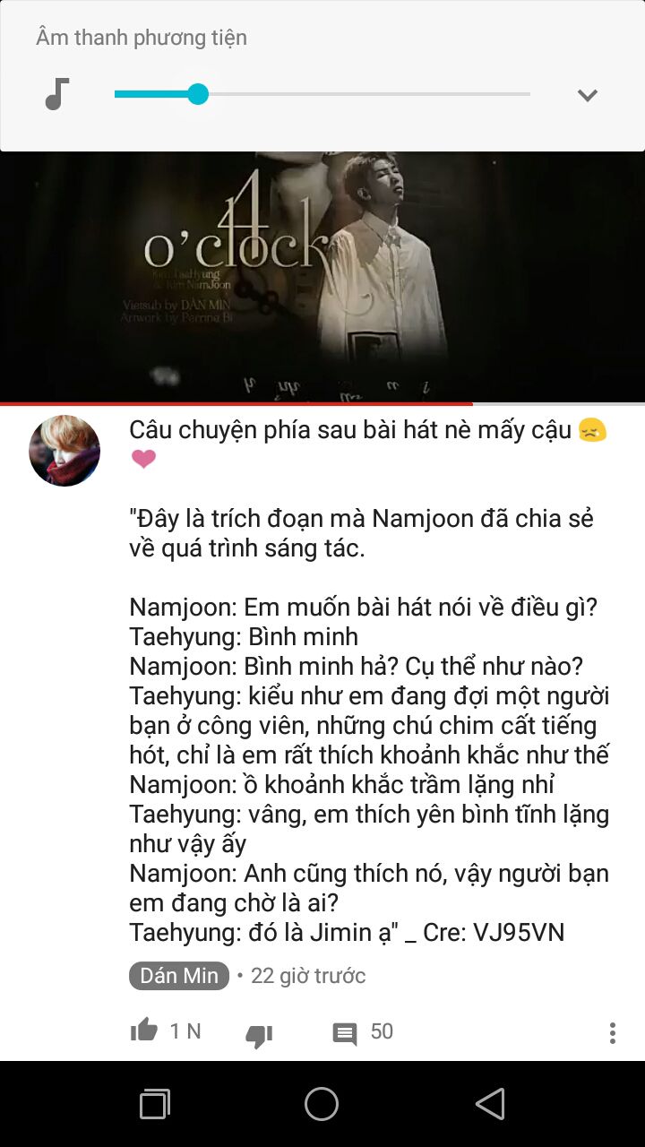Like the comment with thumbs up
This screenshot has width=645, height=1147.
pos(144,1031)
